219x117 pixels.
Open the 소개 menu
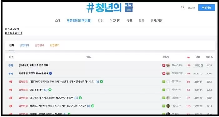(58, 21)
